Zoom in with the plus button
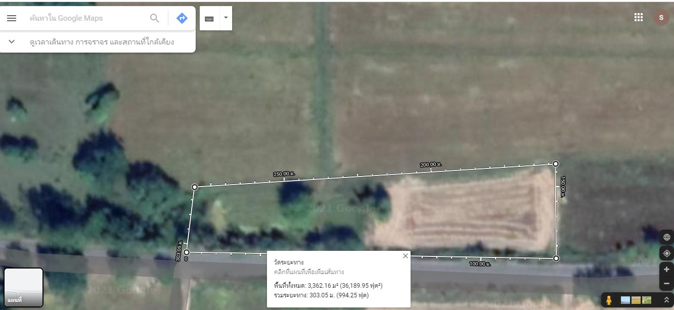The image size is (674, 310). point(666,270)
